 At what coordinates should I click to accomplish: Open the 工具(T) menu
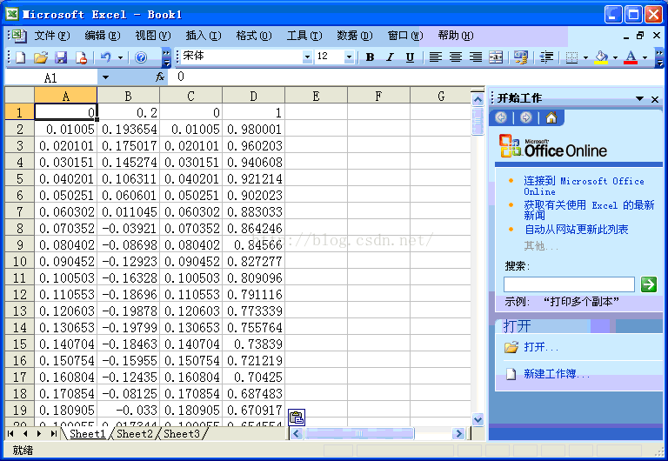(304, 36)
